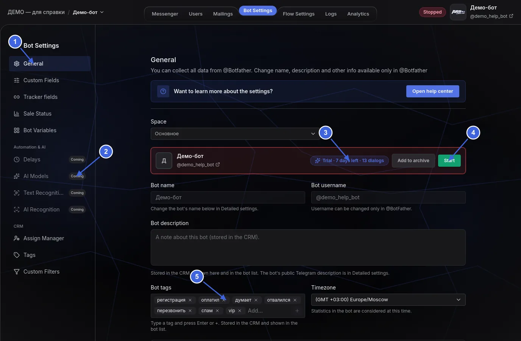Click the Custom Fields sliders icon
This screenshot has height=341, width=521.
tap(17, 80)
